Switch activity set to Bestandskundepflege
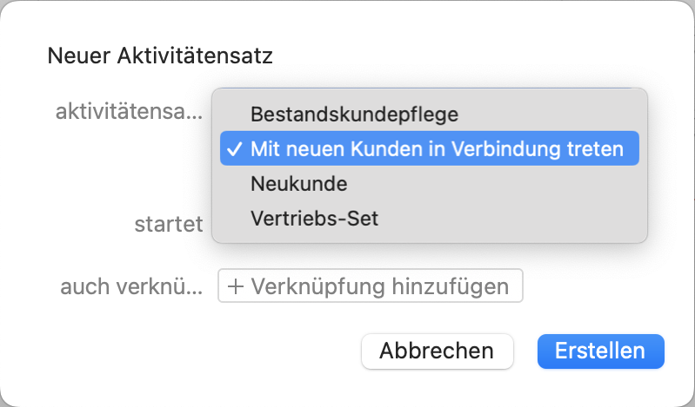Viewport: 695px width, 407px height. [x=354, y=113]
